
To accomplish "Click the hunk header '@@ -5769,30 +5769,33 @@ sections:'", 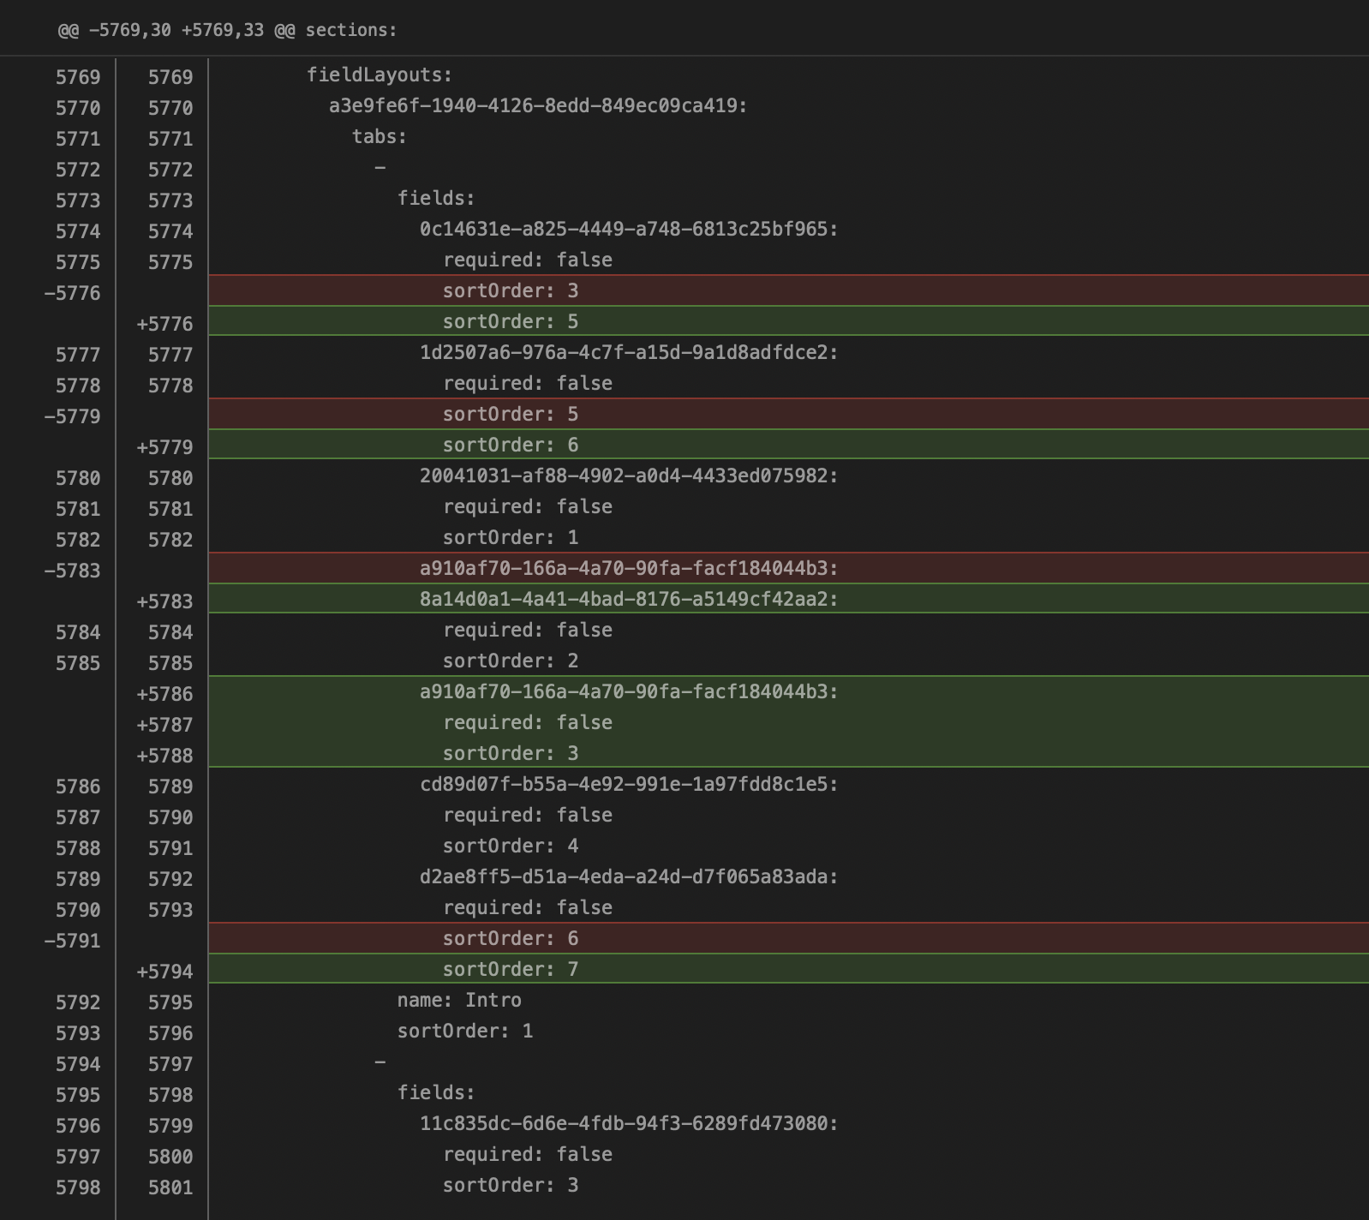I will 227,30.
